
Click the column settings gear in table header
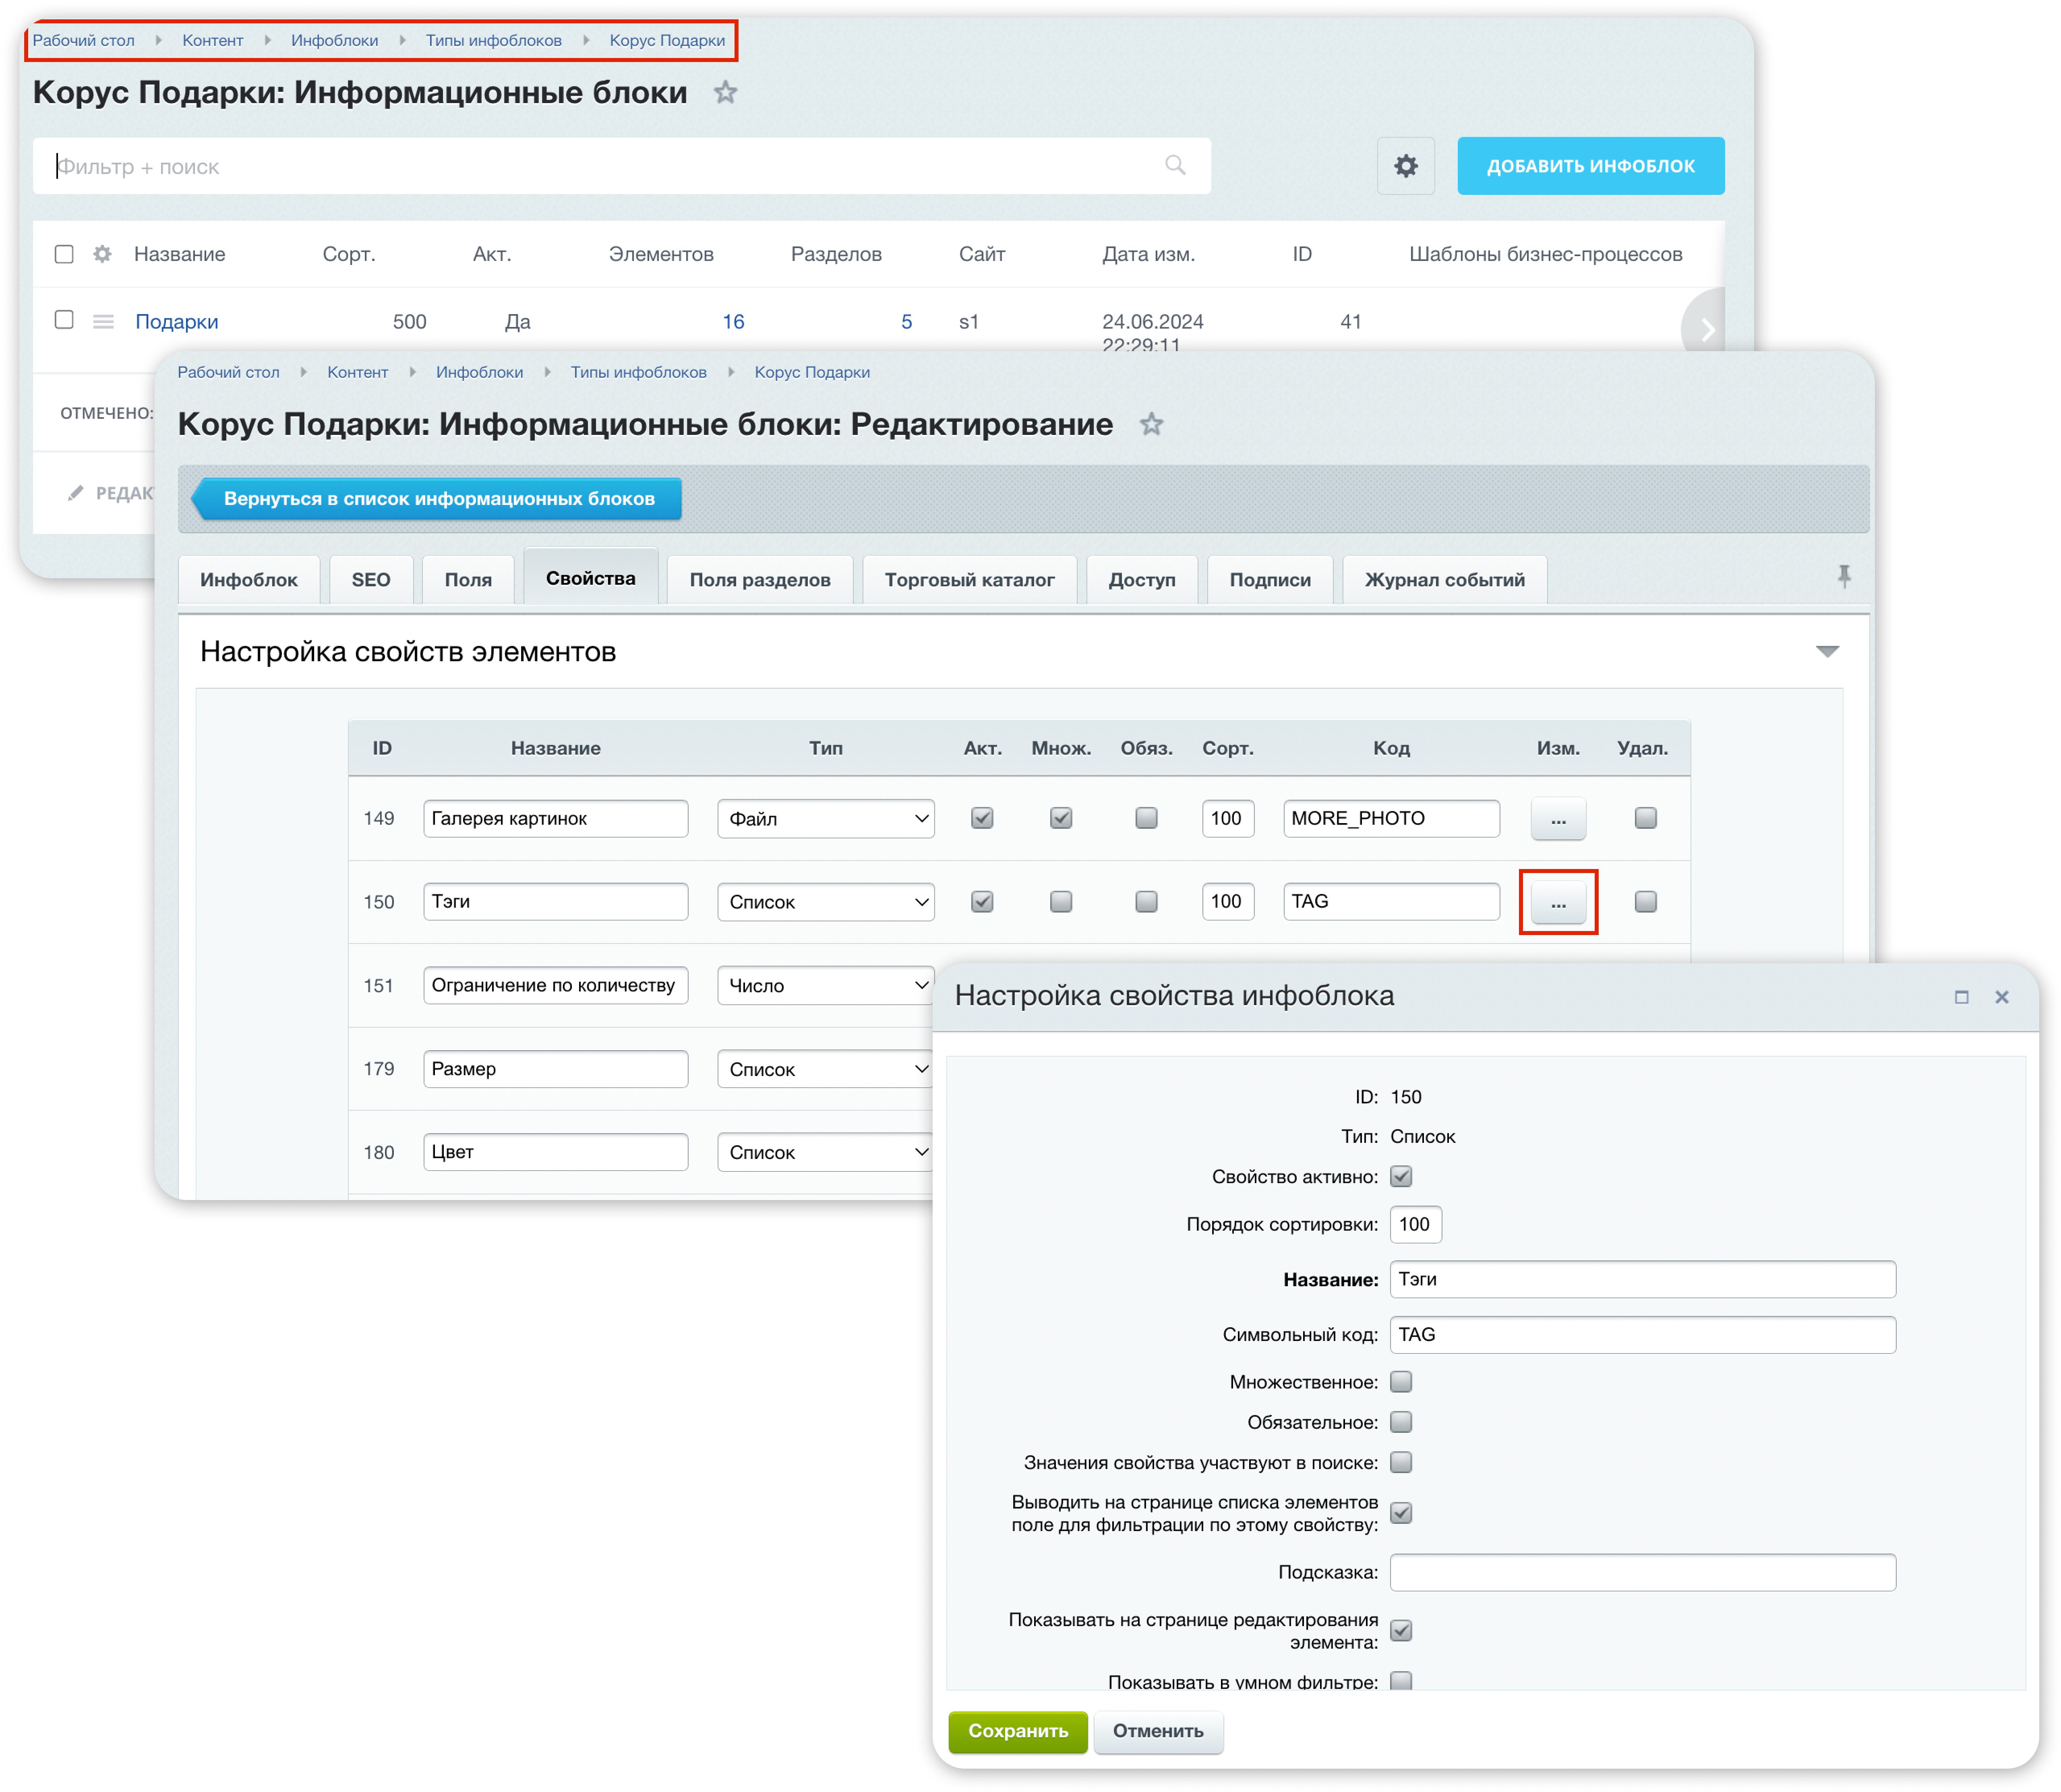pos(102,254)
